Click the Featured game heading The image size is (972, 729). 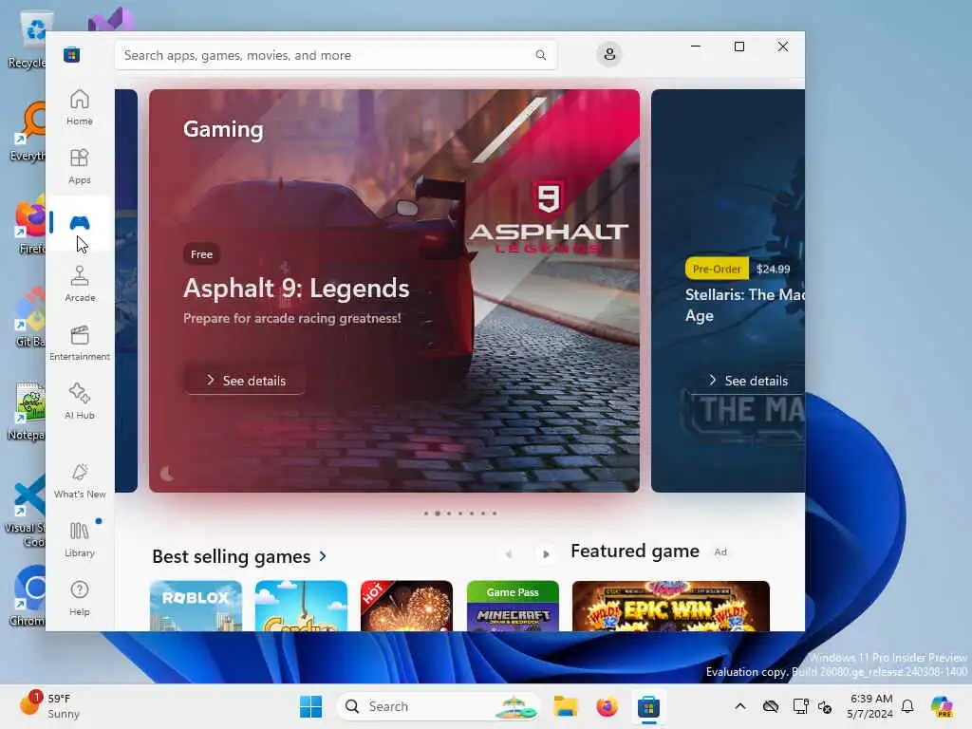635,551
